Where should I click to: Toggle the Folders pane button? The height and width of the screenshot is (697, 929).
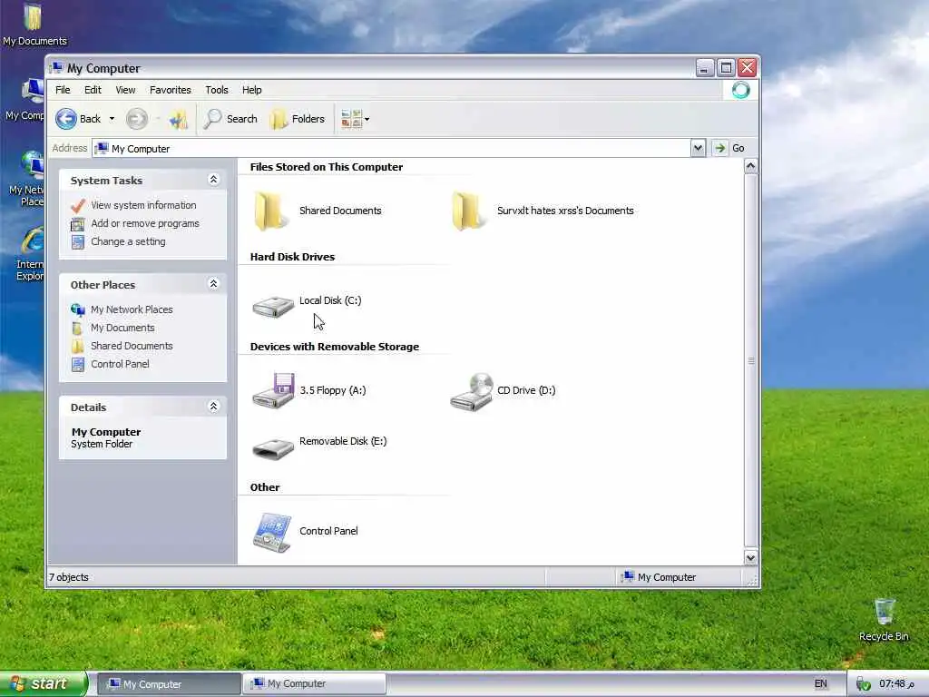(x=298, y=119)
